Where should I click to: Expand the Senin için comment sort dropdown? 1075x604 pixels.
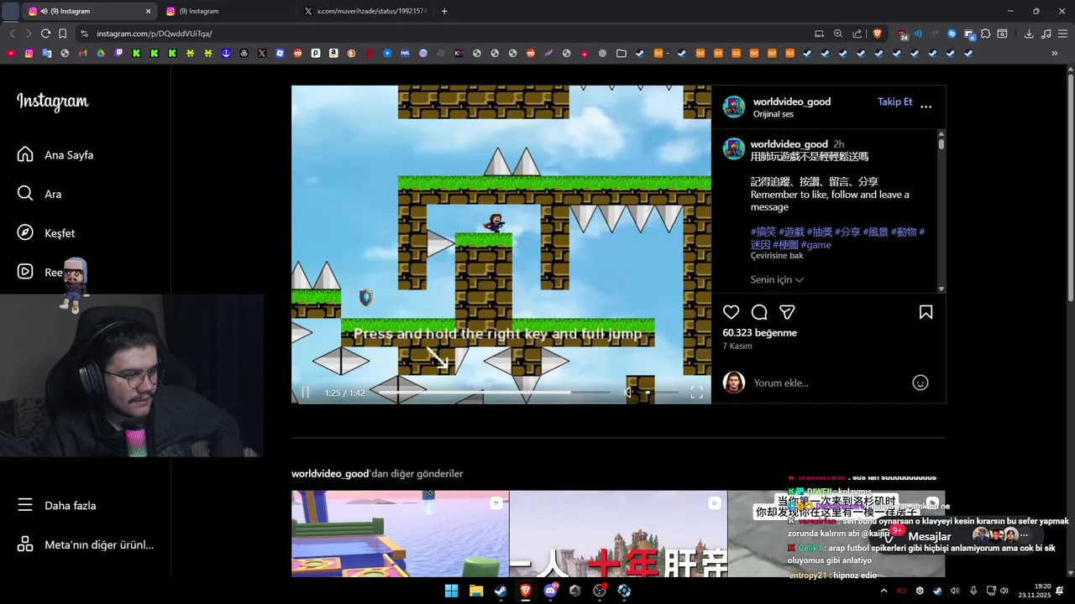[777, 279]
